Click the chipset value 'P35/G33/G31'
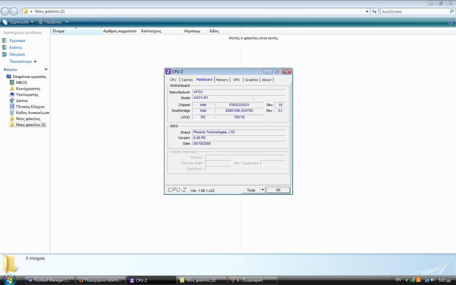 pos(239,105)
